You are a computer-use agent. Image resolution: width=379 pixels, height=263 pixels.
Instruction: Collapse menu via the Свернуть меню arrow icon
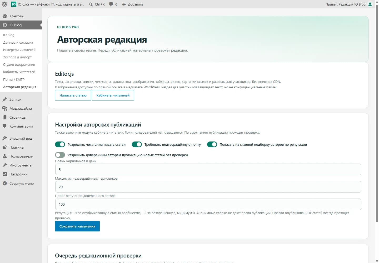(x=5, y=183)
